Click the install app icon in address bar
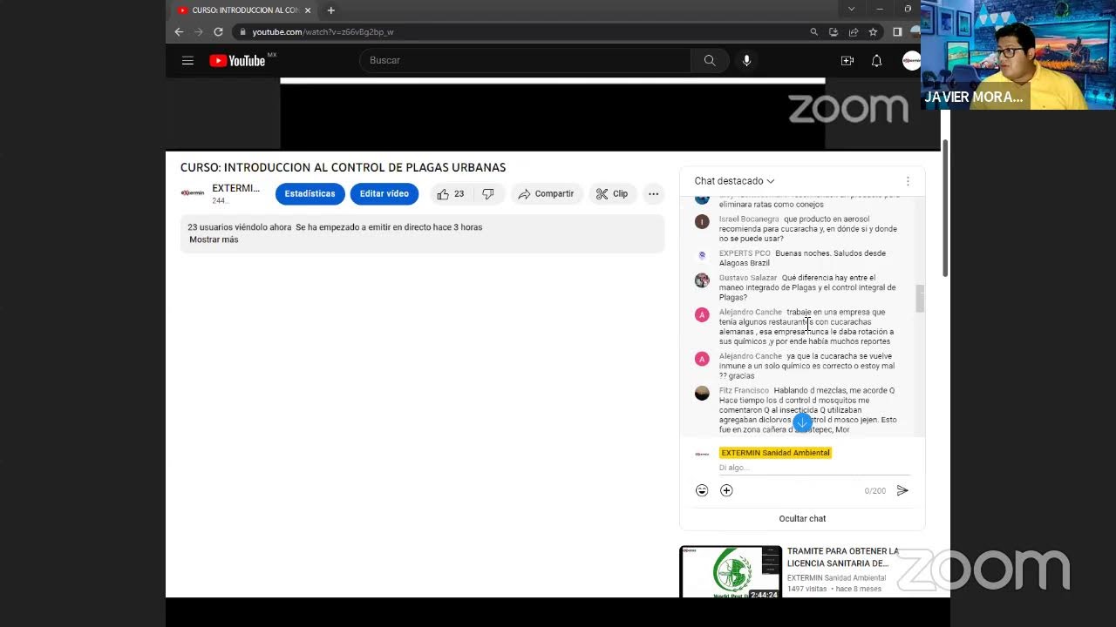This screenshot has width=1116, height=627. click(x=834, y=32)
